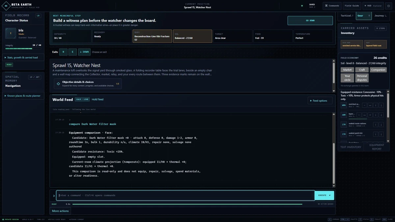The width and height of the screenshot is (395, 222).
Task: Click the WPN slot badge
Action: coord(344,105)
